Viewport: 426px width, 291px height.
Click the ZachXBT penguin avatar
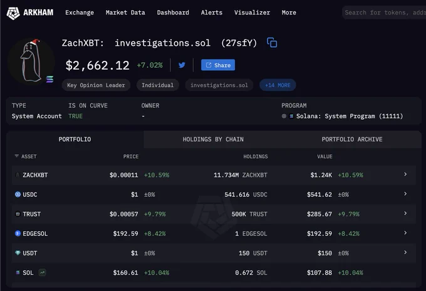click(x=31, y=61)
